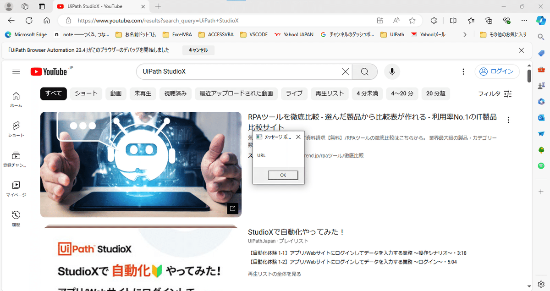Dismiss the UiPath debugging banner
The height and width of the screenshot is (291, 550).
coord(521,50)
